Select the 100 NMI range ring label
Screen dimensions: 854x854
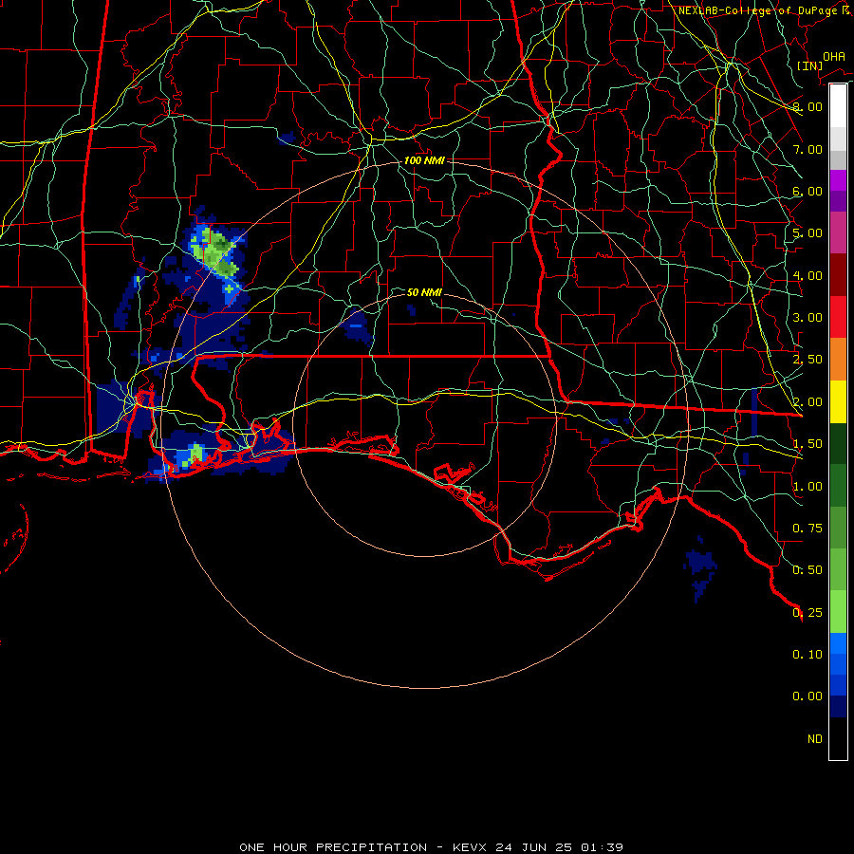(x=424, y=160)
